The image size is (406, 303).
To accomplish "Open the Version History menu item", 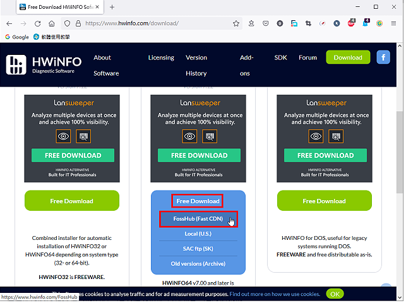I will 196,66.
